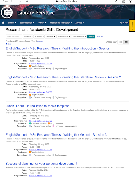Click the Library Services banner title
This screenshot has height=177, width=135.
pos(36,12)
